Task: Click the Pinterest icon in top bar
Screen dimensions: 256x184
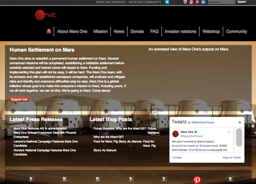Action: pos(197,2)
